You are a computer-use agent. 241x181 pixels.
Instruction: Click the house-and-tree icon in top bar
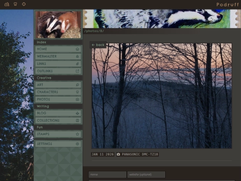pos(7,4)
